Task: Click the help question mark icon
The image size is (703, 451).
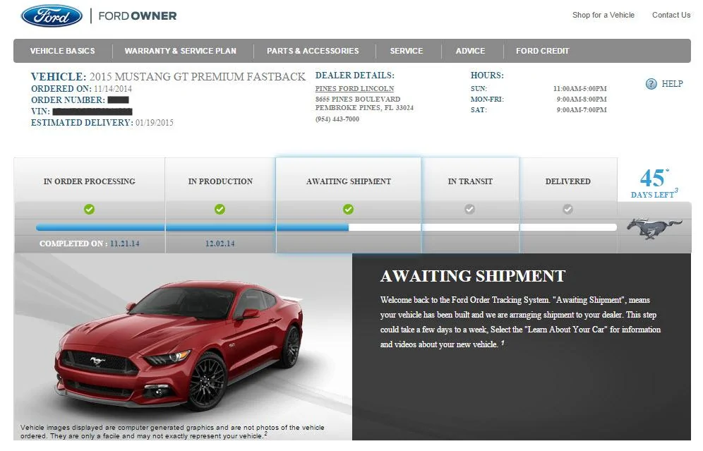Action: 651,84
